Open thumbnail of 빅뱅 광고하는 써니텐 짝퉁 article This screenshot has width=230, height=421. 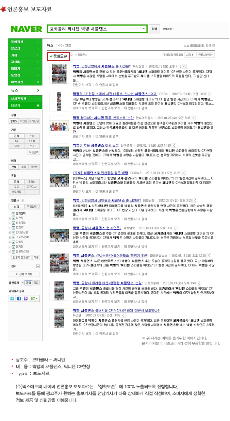60,125
